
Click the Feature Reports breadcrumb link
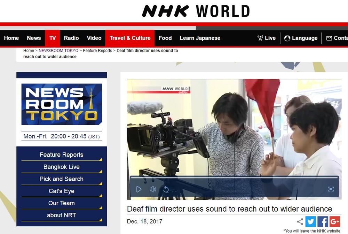(x=97, y=51)
